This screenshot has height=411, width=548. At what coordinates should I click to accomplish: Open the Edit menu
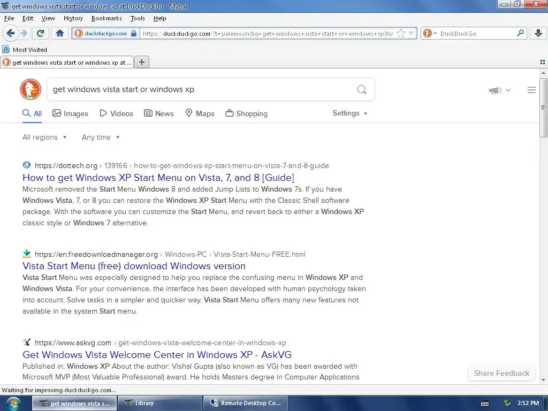point(28,18)
